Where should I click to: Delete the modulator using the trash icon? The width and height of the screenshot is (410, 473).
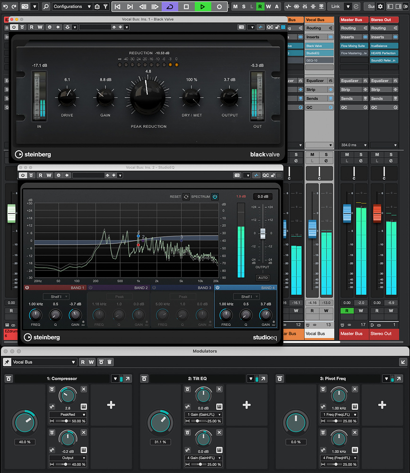click(x=109, y=362)
